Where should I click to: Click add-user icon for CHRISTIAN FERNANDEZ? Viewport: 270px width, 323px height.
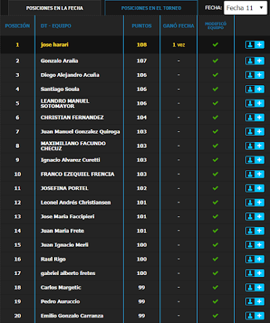254,118
